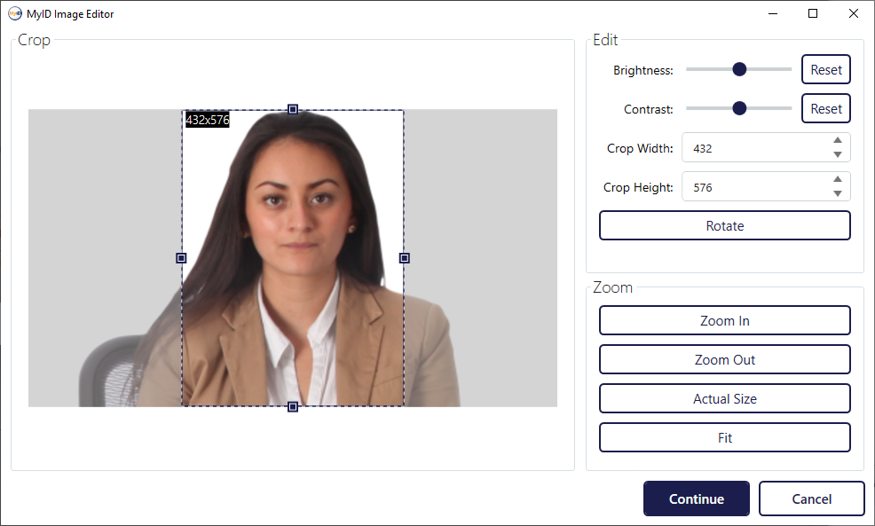Click the top crop handle

point(293,109)
